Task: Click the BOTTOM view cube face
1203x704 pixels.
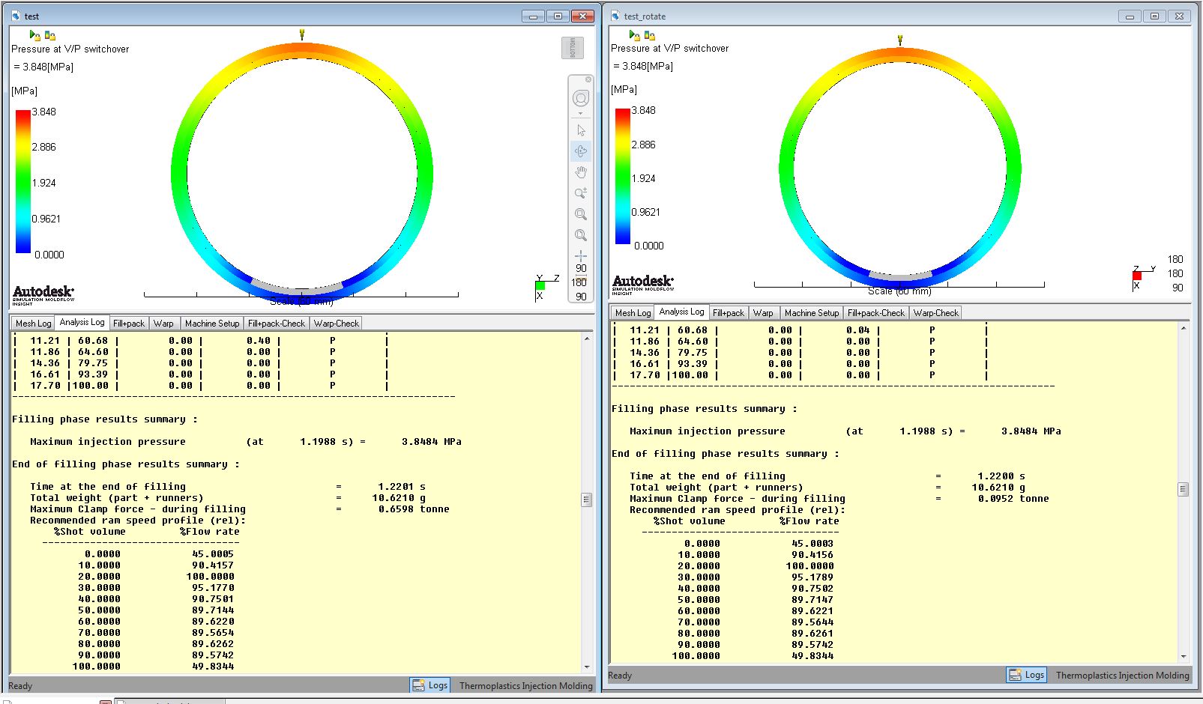Action: tap(573, 48)
